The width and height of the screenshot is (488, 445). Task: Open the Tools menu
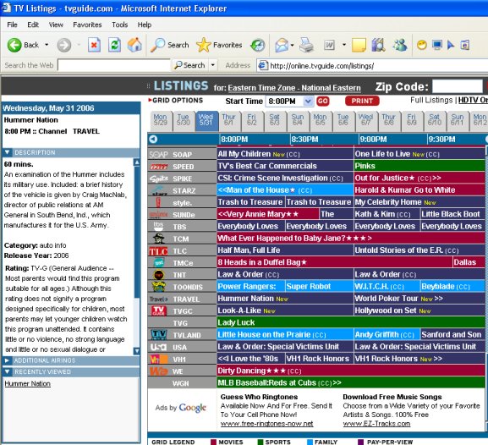120,25
